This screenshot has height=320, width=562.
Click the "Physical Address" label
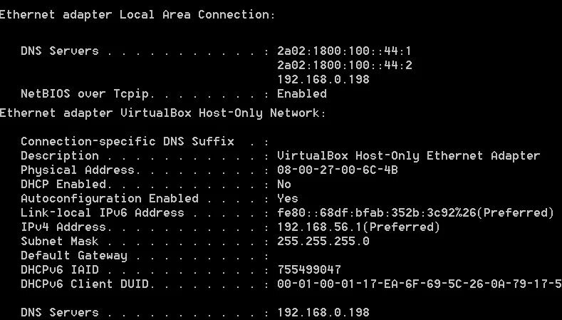(x=78, y=170)
